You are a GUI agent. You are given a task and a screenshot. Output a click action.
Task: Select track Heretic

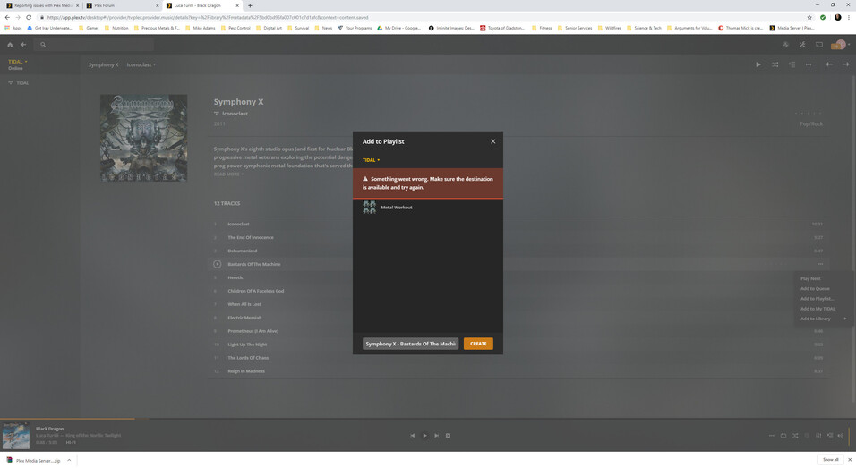[235, 277]
